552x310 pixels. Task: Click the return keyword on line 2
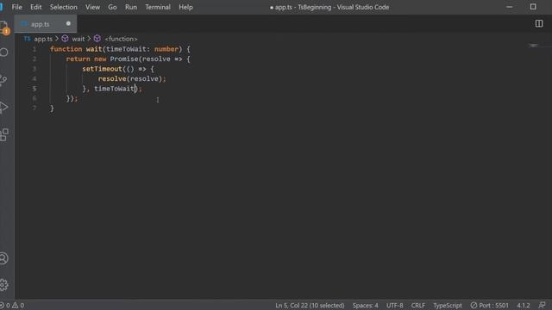coord(78,59)
